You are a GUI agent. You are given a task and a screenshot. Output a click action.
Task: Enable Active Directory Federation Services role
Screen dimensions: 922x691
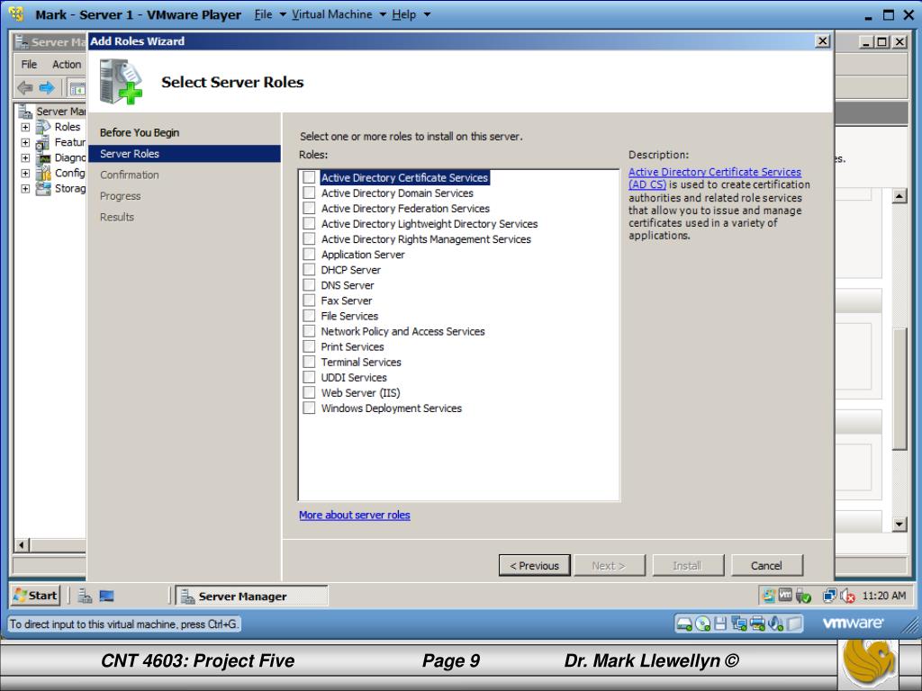point(310,208)
